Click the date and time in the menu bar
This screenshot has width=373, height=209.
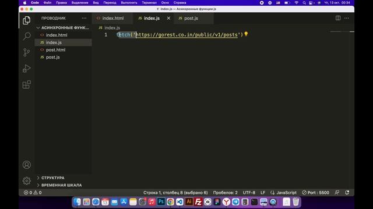(337, 3)
